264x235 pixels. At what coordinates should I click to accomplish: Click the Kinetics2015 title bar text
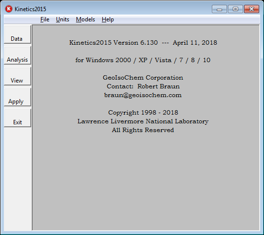coord(30,9)
